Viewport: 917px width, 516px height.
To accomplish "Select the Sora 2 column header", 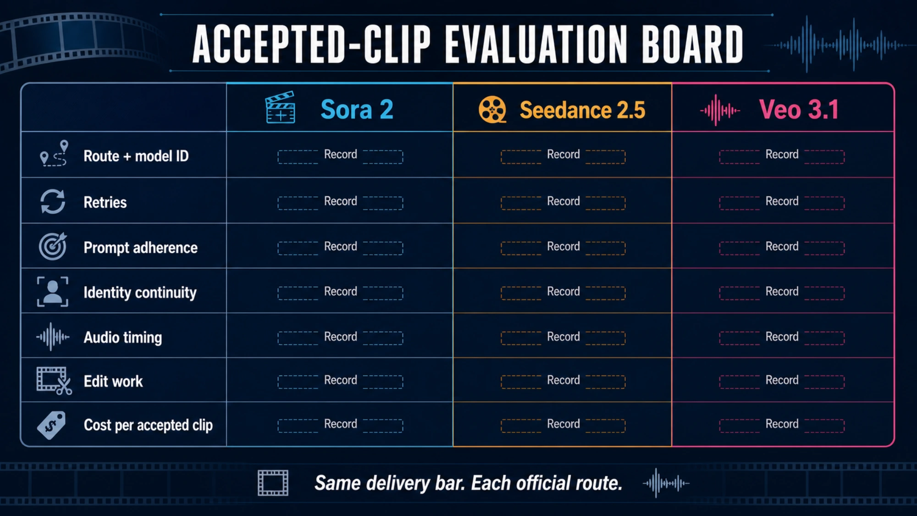I will point(340,108).
